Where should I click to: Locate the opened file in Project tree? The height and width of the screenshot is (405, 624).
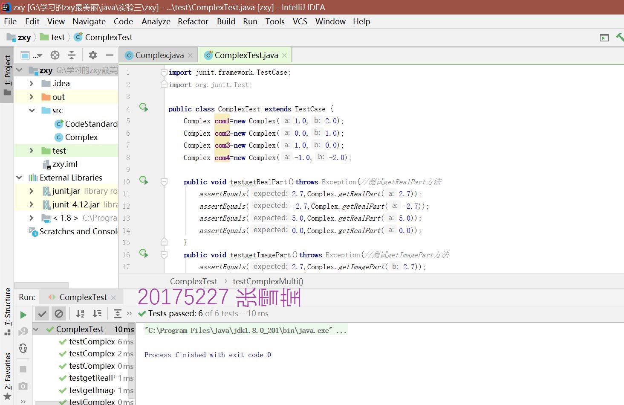click(x=55, y=55)
